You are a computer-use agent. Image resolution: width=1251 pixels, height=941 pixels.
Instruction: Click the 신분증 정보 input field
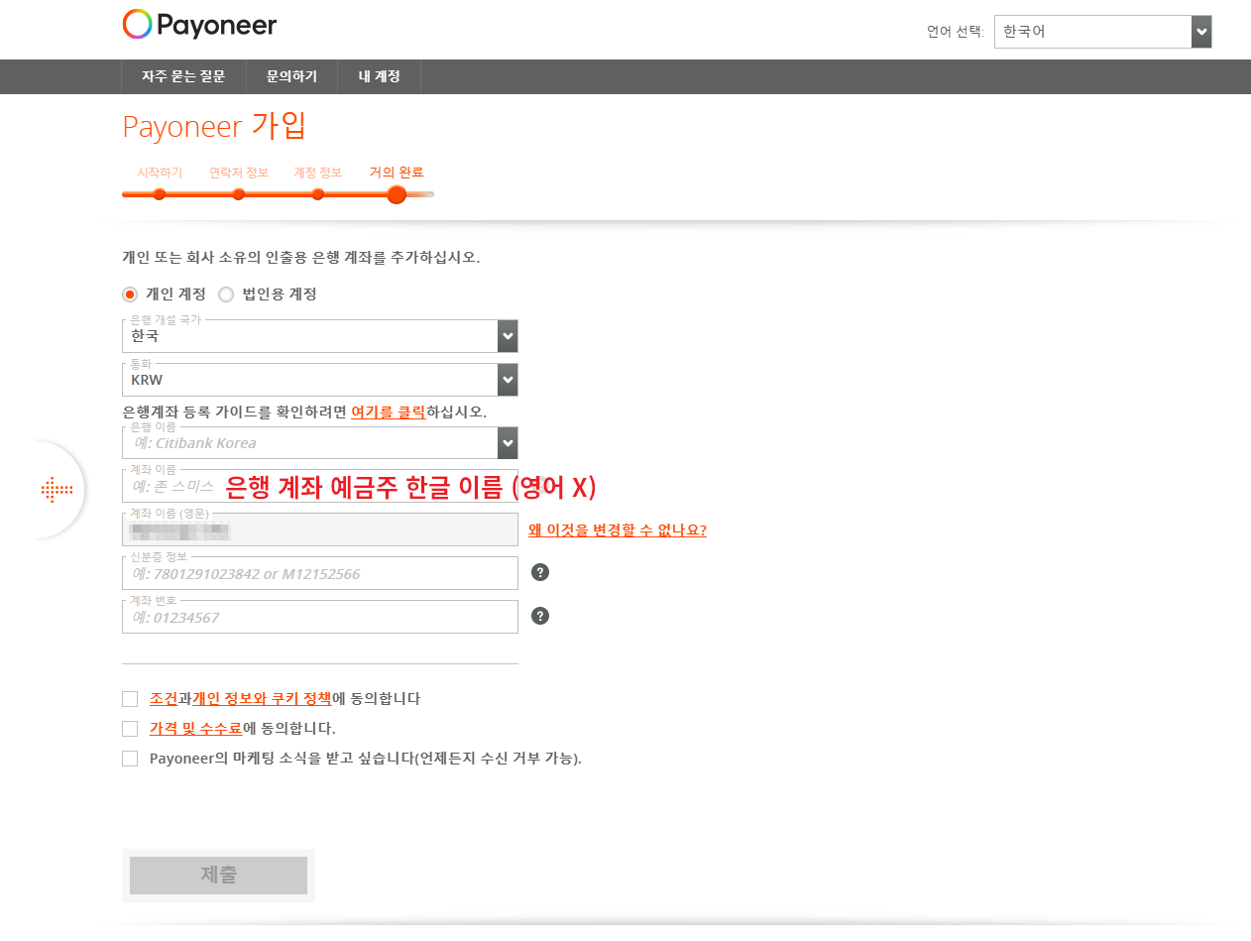coord(319,573)
